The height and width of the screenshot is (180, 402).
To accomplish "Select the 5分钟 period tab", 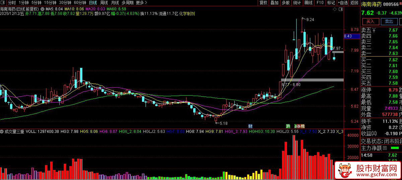I will tap(36, 2).
